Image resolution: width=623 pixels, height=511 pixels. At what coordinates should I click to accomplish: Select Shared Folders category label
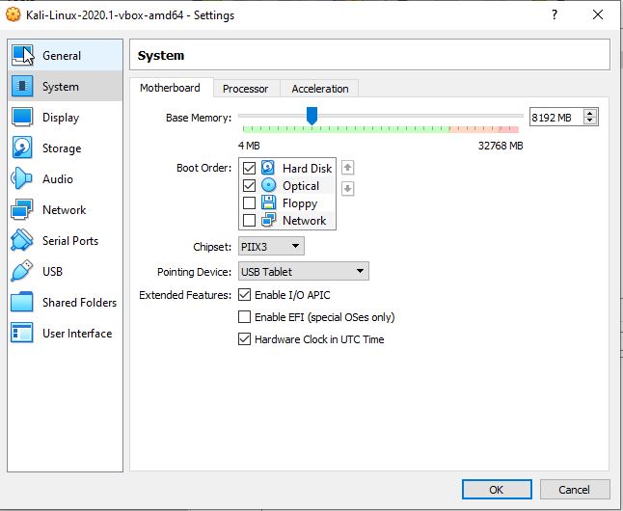[x=79, y=303]
